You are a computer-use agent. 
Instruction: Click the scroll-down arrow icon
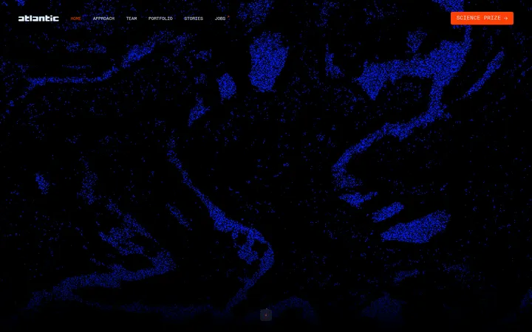266,315
